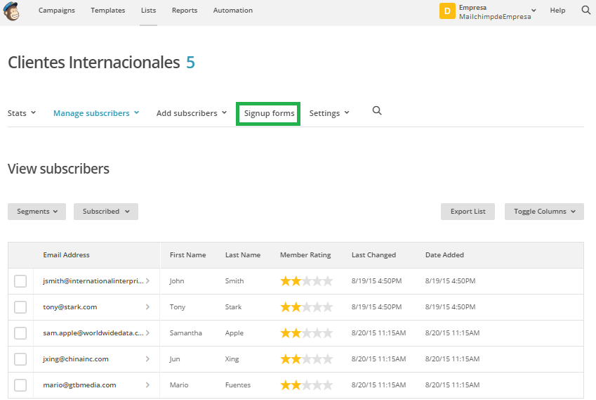Viewport: 596px width, 400px height.
Task: Open the global search magnifier icon
Action: click(x=585, y=11)
